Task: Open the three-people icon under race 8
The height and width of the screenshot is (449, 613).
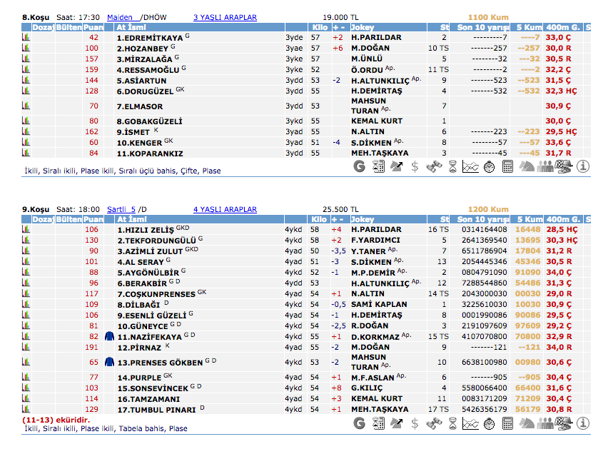Action: (x=545, y=167)
